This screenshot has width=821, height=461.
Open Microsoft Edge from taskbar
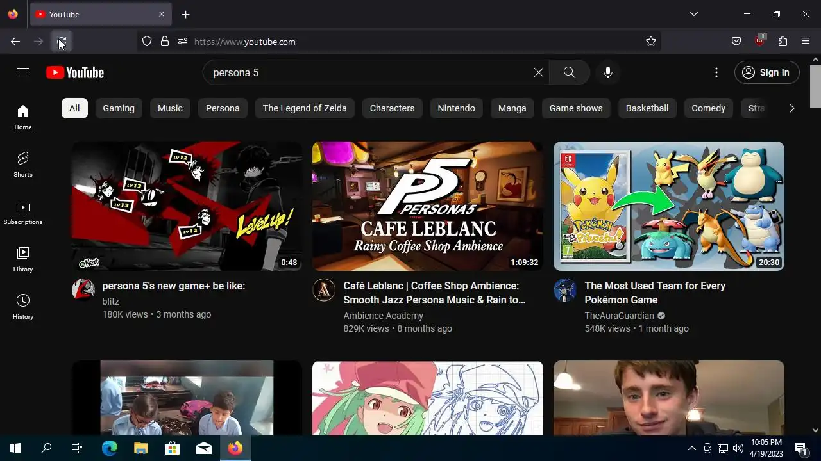click(x=110, y=448)
